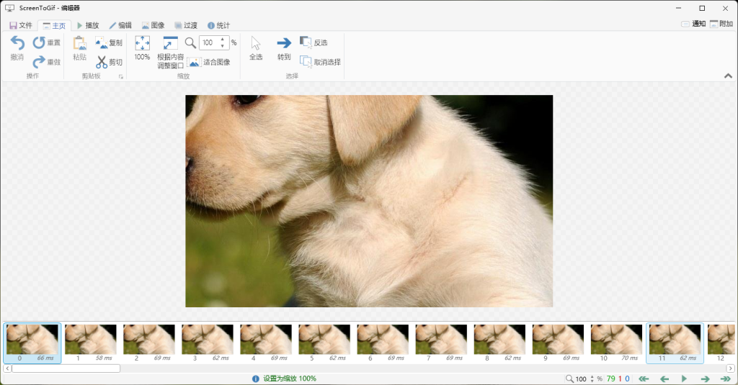
Task: Collapse the ribbon with the chevron
Action: pyautogui.click(x=727, y=76)
